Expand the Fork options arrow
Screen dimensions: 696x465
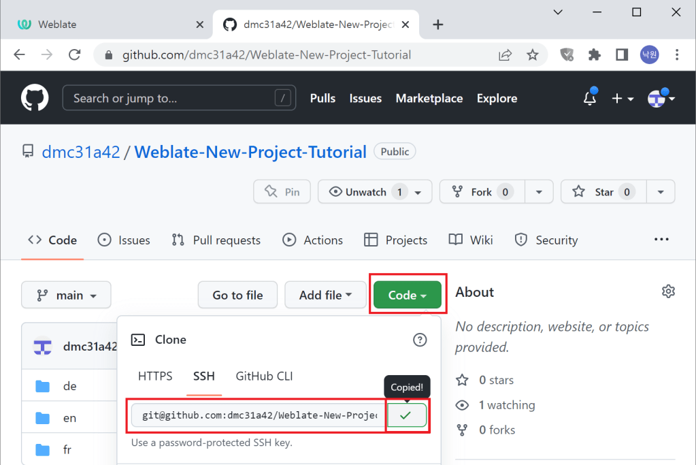[x=538, y=192]
